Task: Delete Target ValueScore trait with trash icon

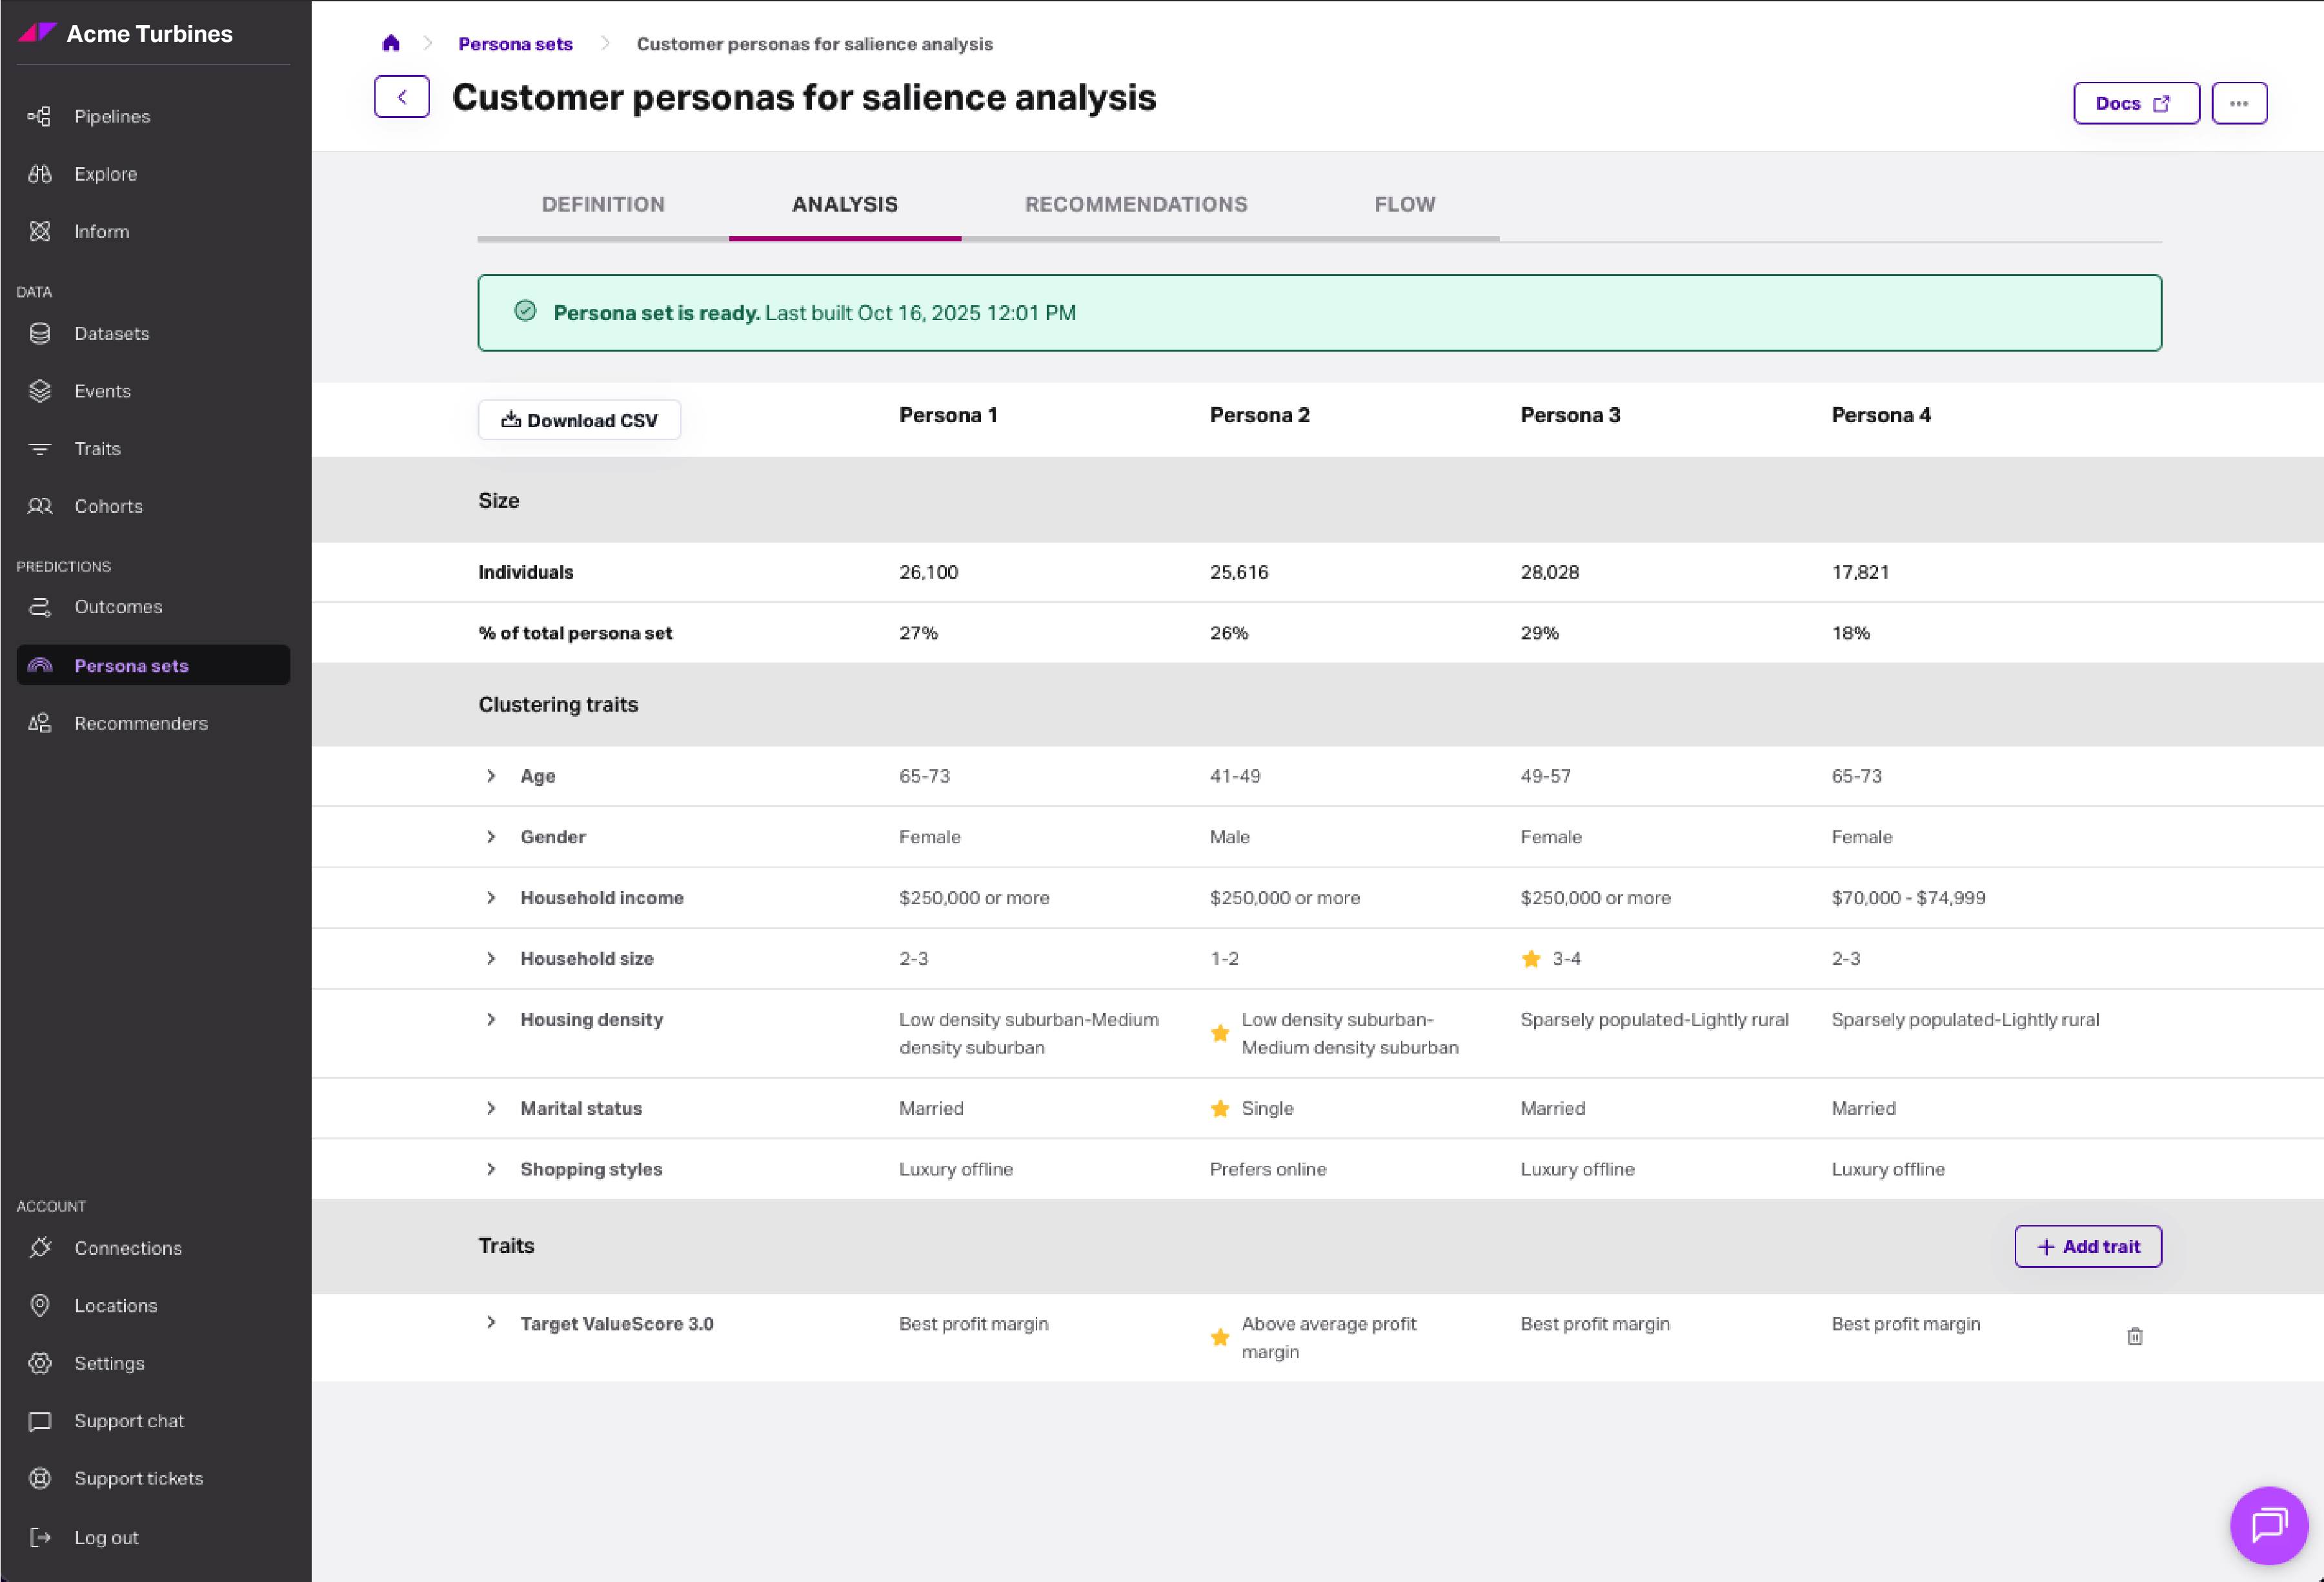Action: click(2134, 1336)
